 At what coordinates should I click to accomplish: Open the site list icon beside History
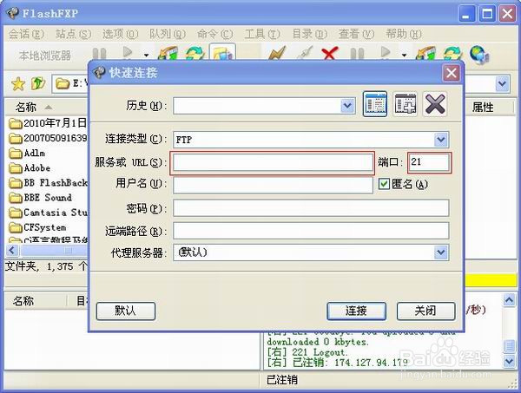375,104
